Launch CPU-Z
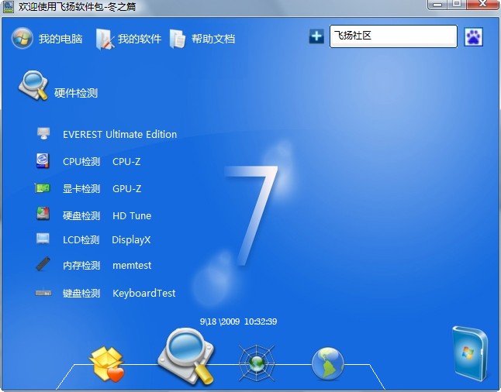 coord(126,161)
